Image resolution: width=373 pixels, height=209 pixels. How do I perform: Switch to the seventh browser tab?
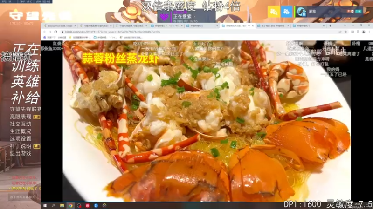273,26
